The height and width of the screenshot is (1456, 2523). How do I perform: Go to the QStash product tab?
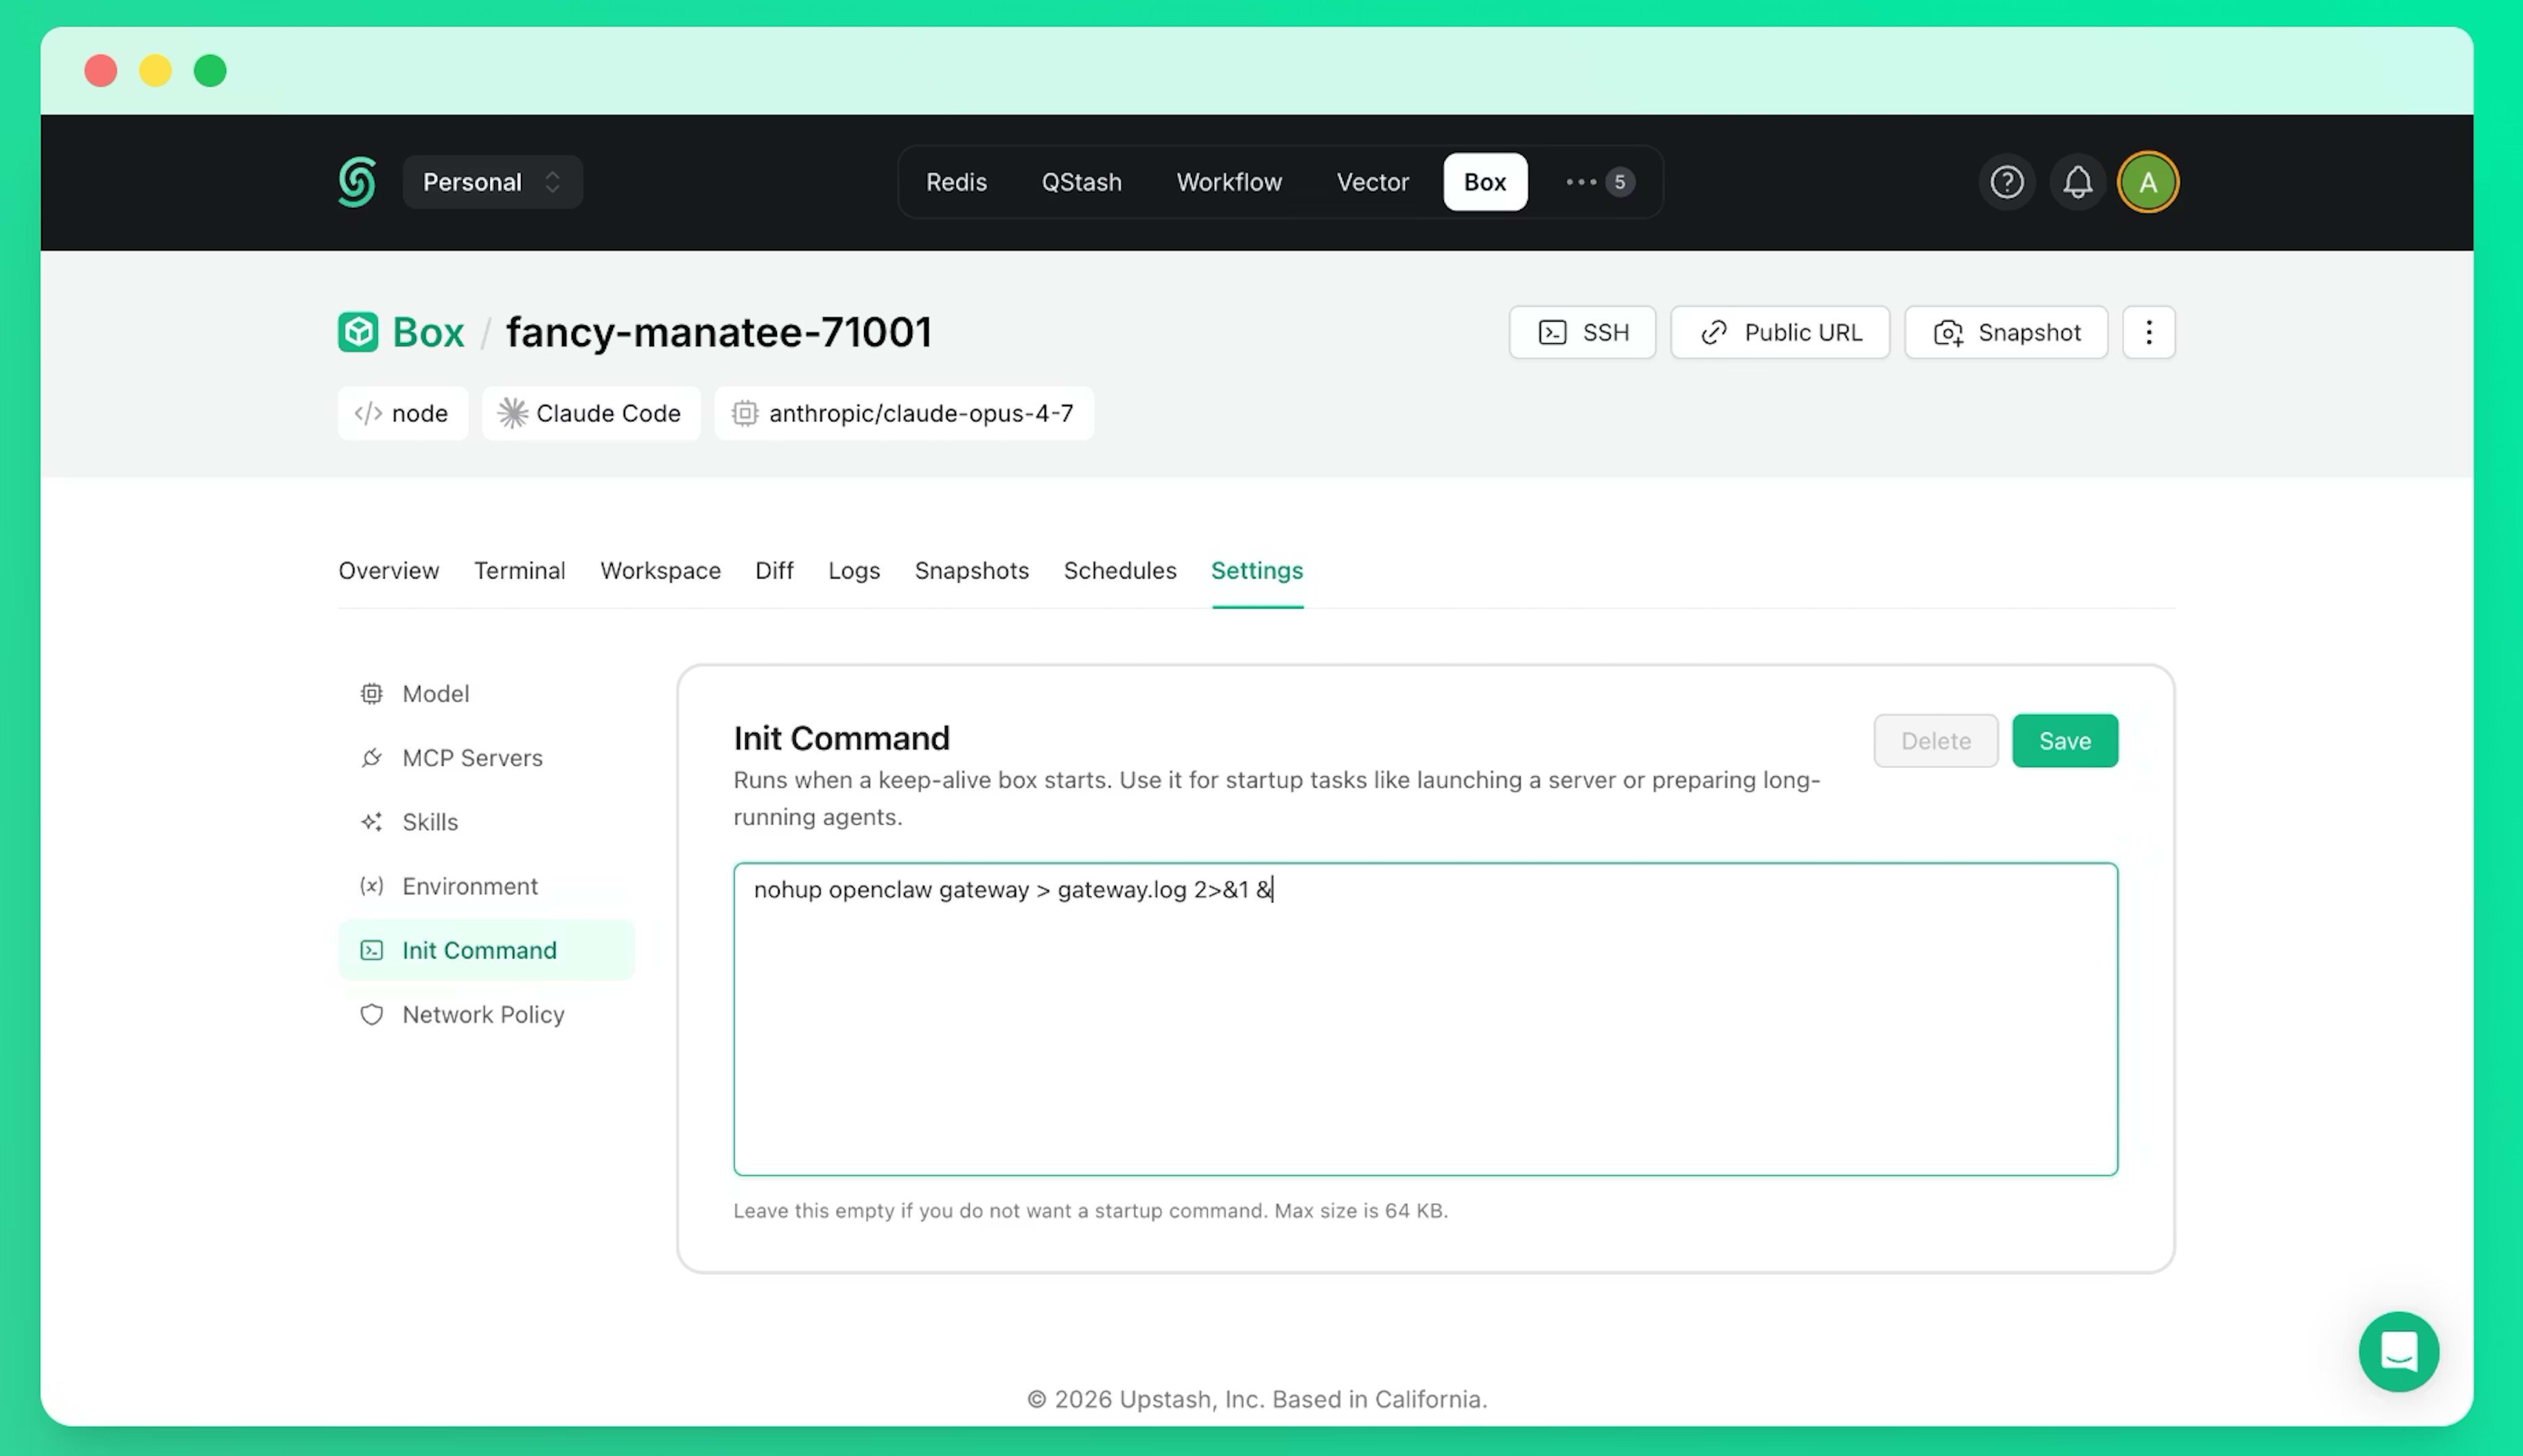pos(1081,182)
